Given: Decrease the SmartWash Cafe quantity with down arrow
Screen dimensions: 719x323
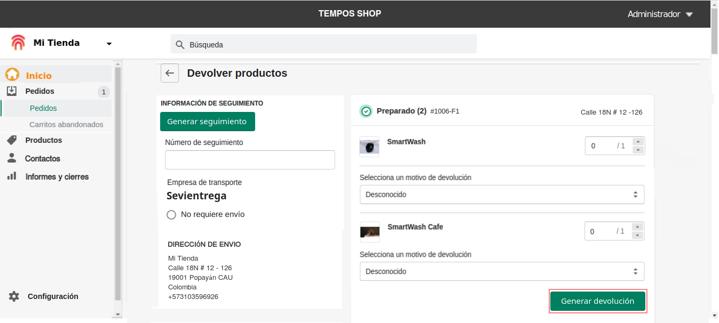Looking at the screenshot, I should coord(638,235).
